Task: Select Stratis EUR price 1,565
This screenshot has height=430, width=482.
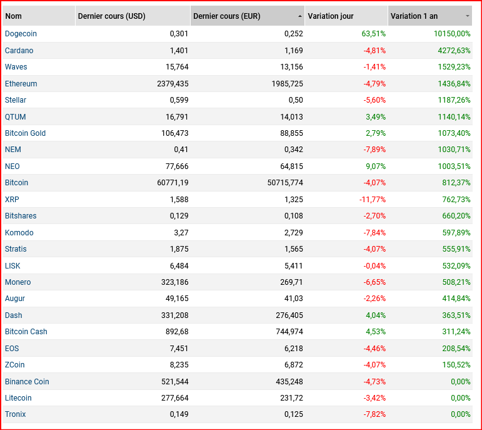Action: pos(294,249)
